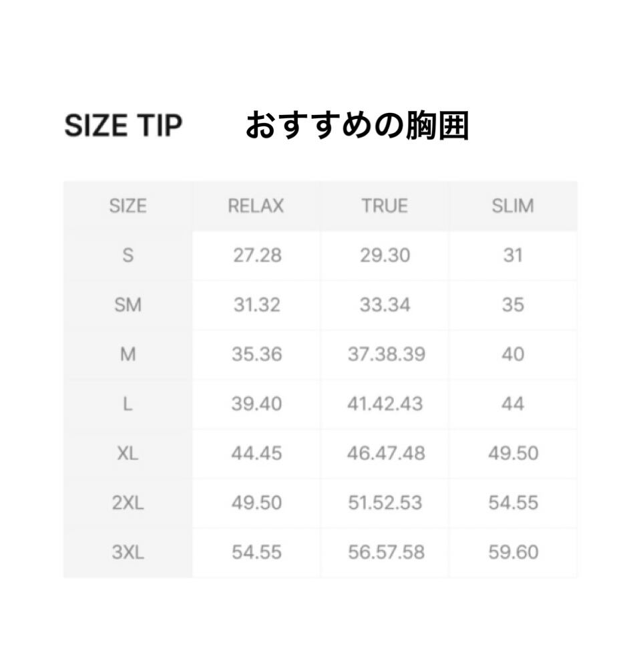Select the 37.38.39 TRUE value for M
The height and width of the screenshot is (651, 641).
(386, 354)
